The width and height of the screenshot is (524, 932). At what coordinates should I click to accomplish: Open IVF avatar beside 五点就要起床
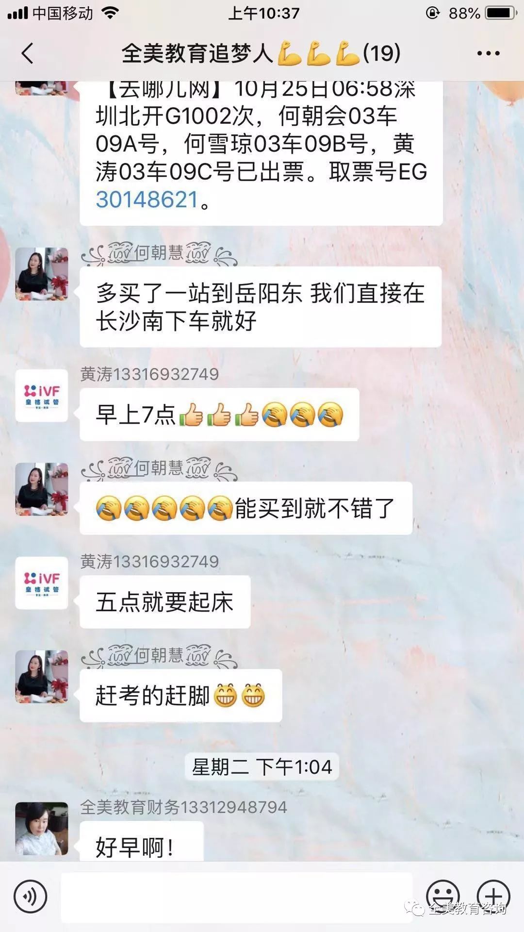(x=42, y=583)
